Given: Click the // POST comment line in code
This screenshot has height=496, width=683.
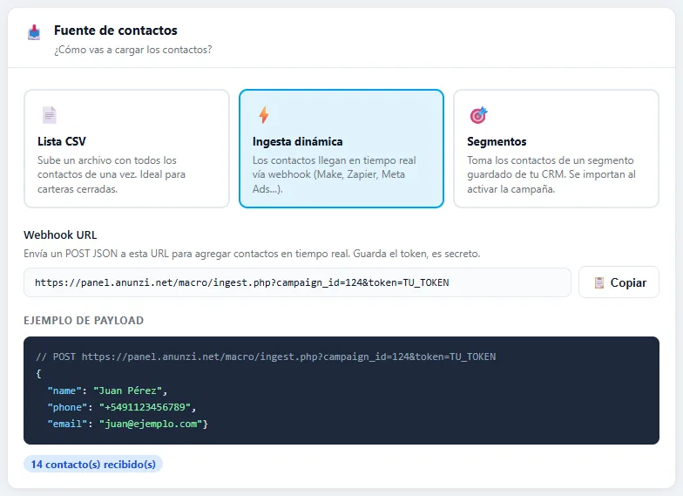Looking at the screenshot, I should coord(266,357).
